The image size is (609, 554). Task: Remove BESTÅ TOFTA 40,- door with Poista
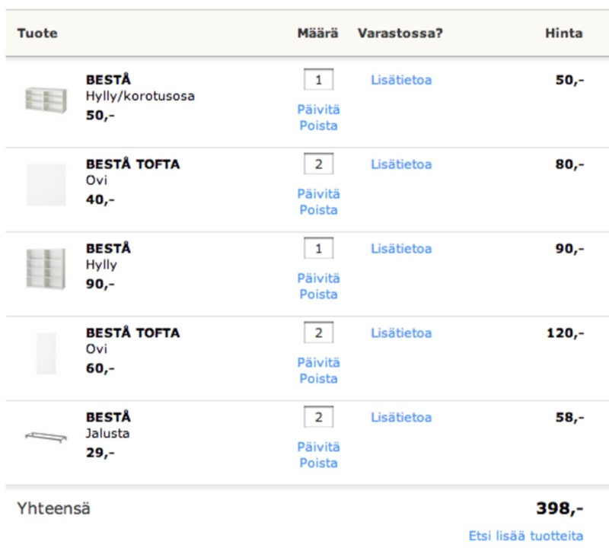(318, 210)
